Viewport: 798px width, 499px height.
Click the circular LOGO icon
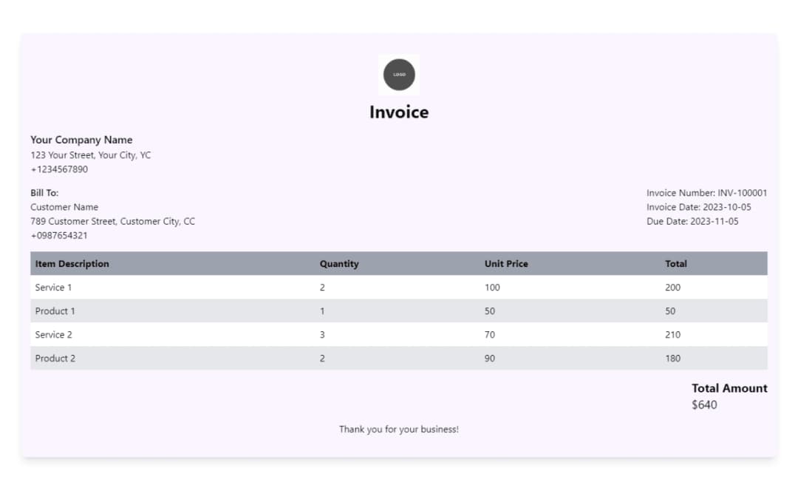[399, 74]
